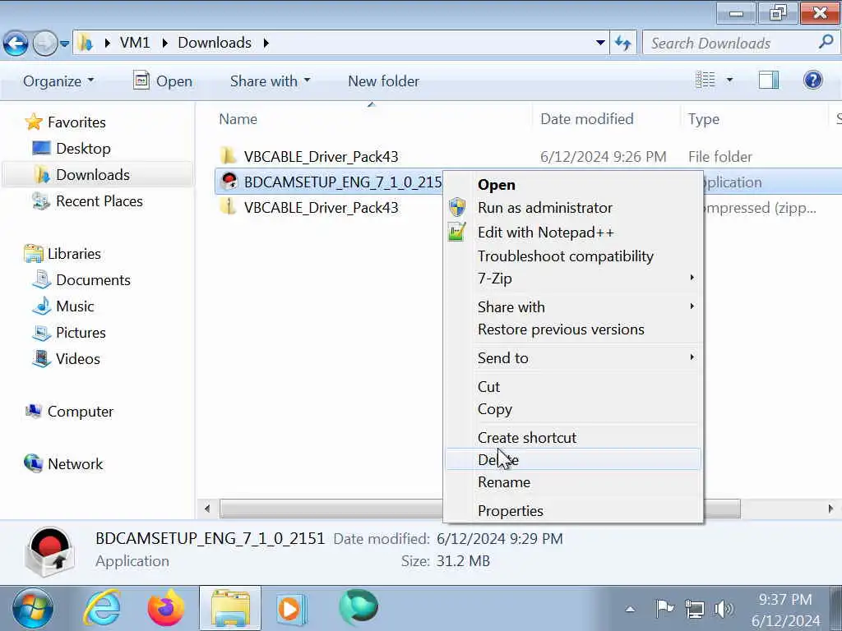The height and width of the screenshot is (631, 842).
Task: Choose Open in context menu
Action: coord(573,185)
